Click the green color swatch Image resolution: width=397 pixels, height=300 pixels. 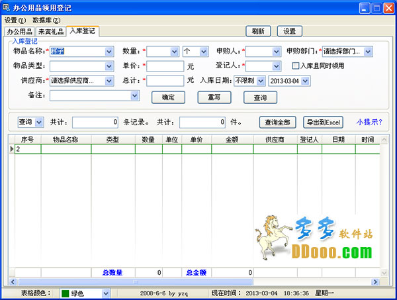click(66, 293)
